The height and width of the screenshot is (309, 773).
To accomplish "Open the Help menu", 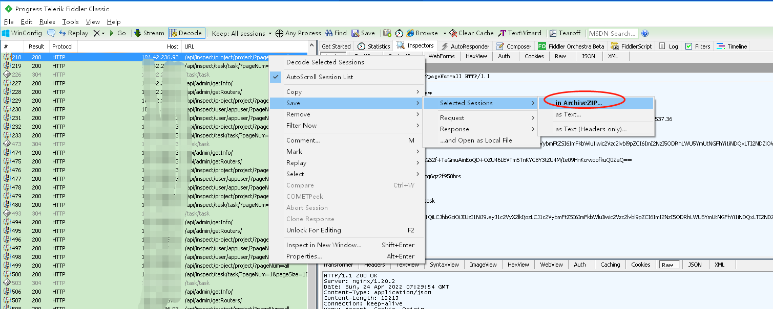I will point(114,22).
